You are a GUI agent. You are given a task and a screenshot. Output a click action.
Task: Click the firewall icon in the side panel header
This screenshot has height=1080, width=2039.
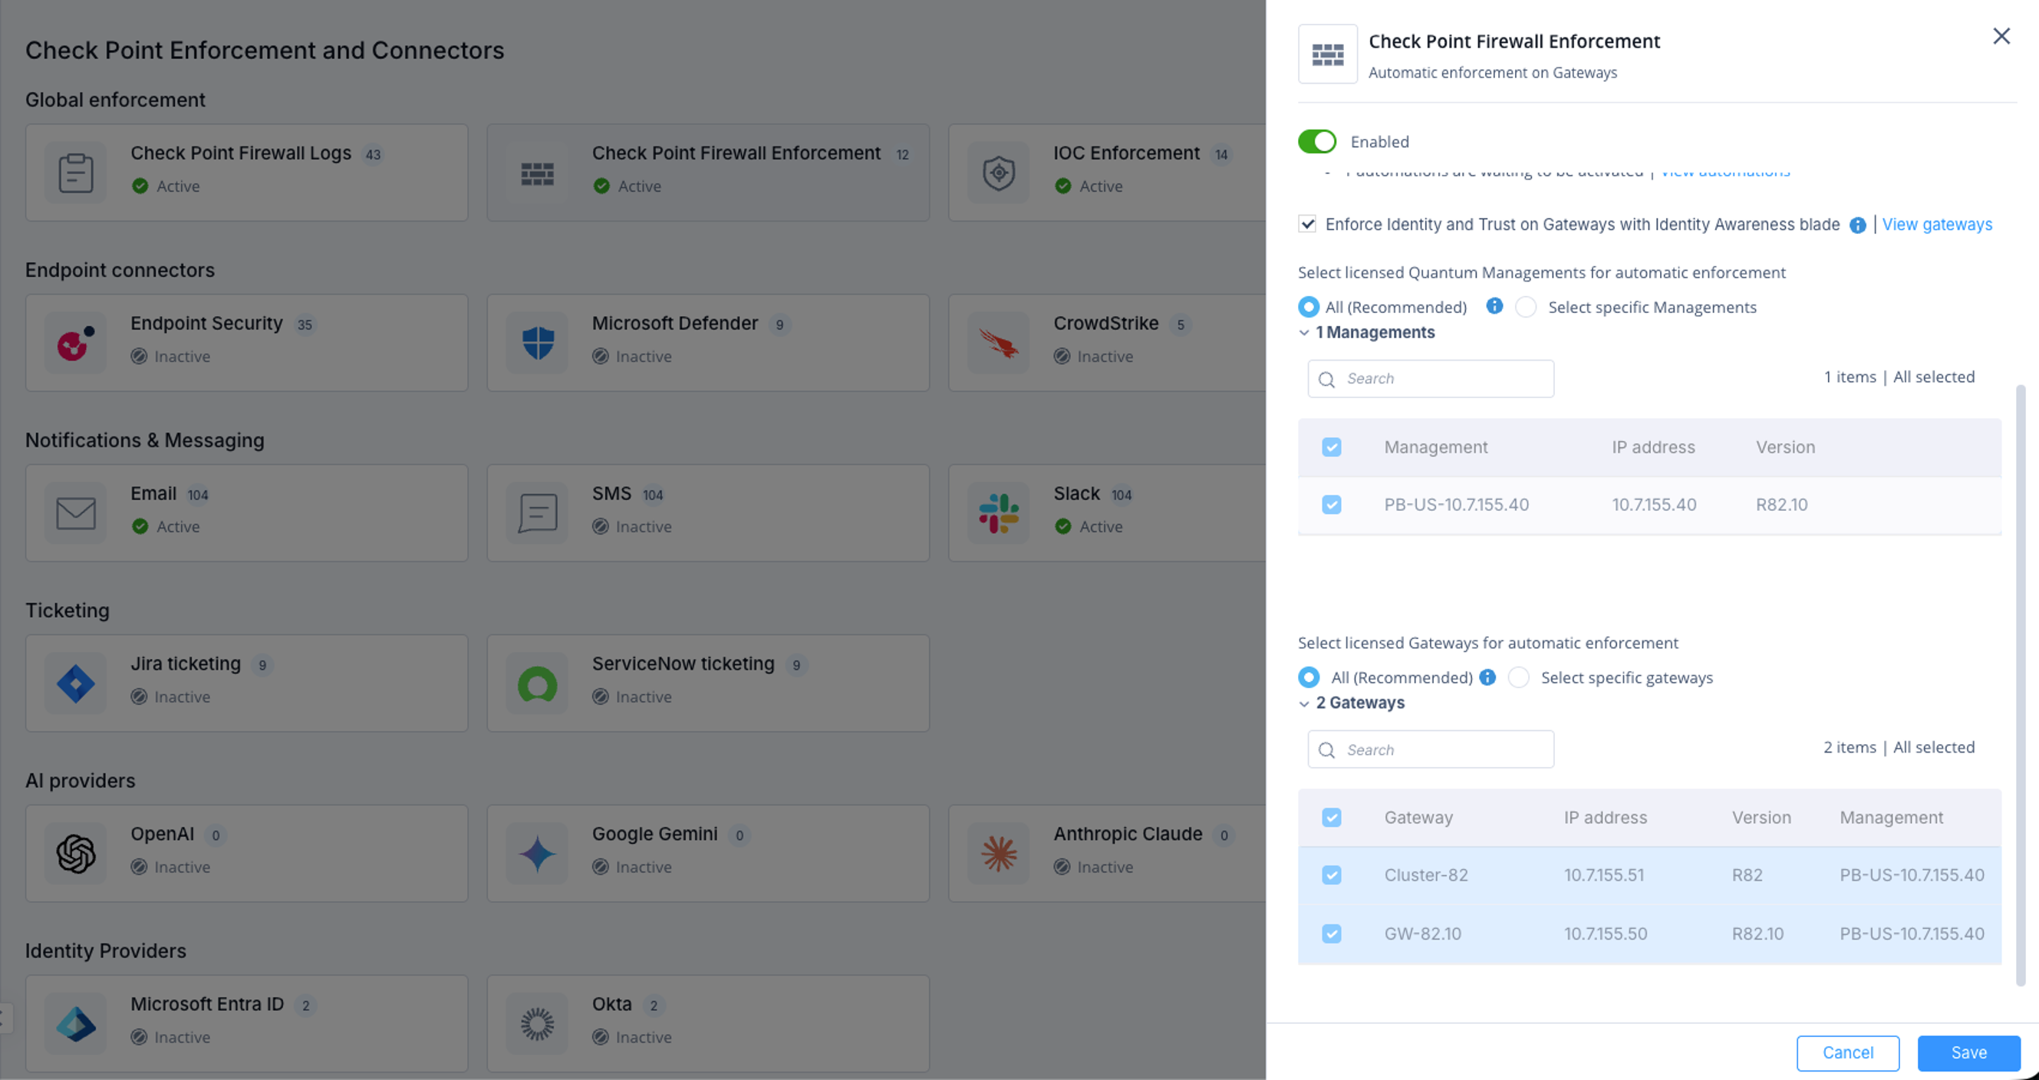point(1327,54)
